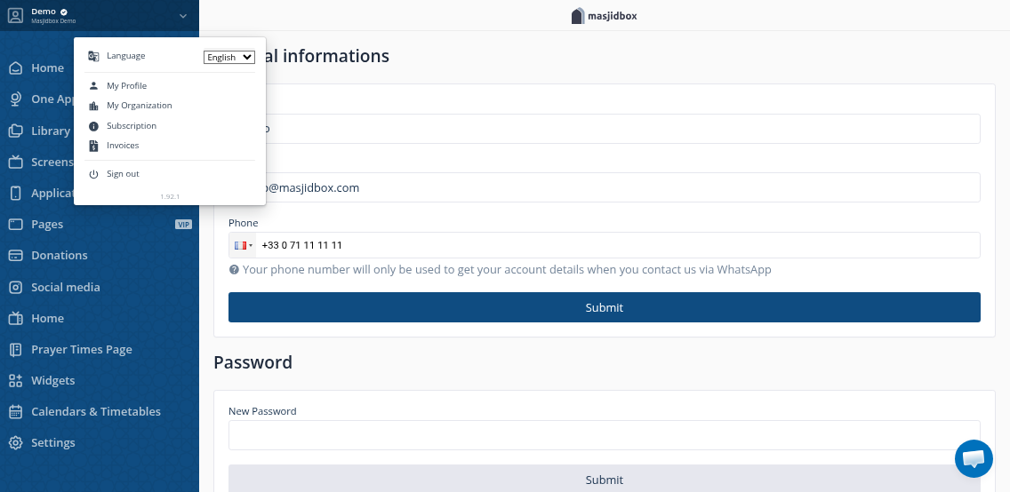This screenshot has height=492, width=1010.
Task: Click the Settings gear icon
Action: 15,443
